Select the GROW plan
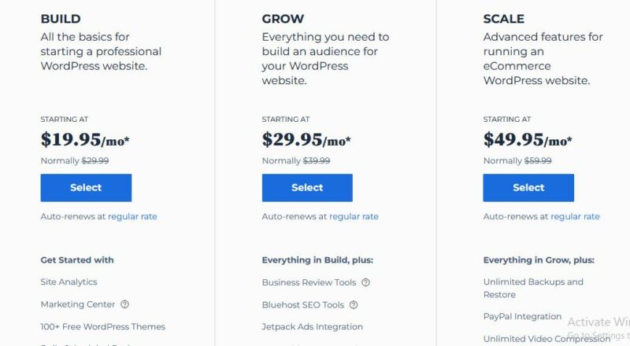This screenshot has height=346, width=630. 307,187
